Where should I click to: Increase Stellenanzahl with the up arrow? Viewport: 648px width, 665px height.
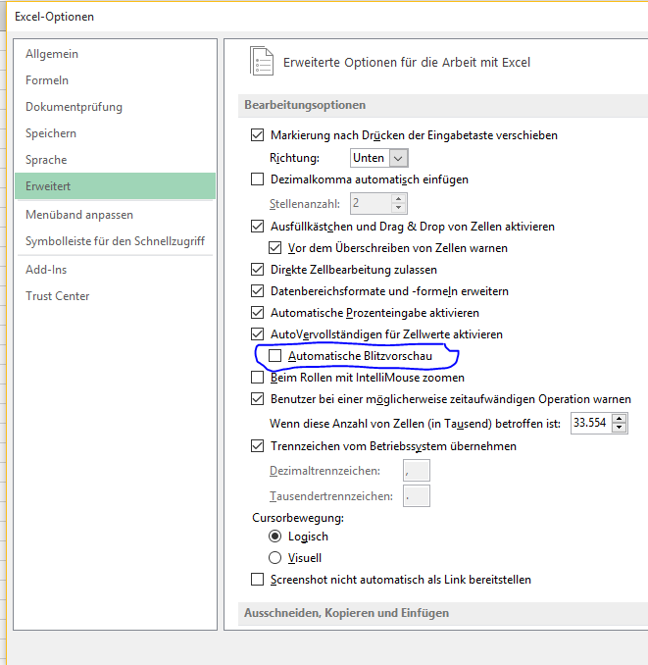click(398, 199)
